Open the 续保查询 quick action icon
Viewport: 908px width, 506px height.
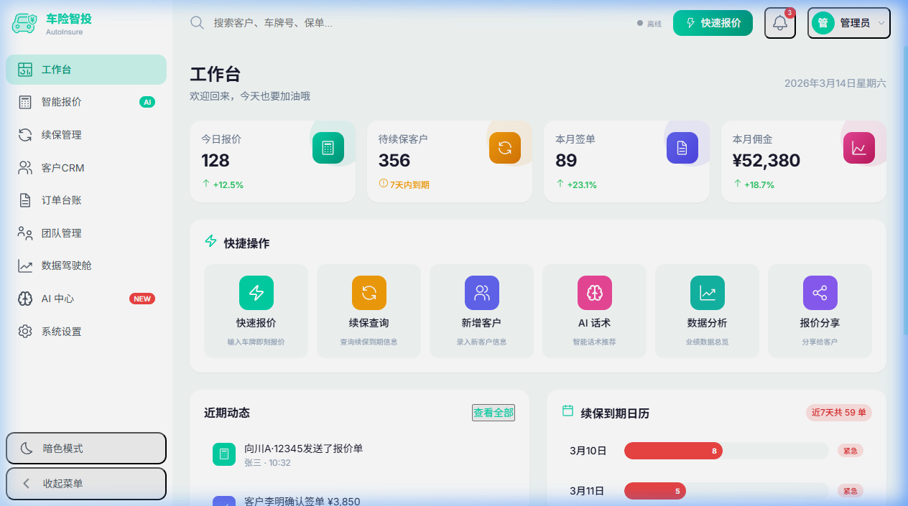pos(369,293)
